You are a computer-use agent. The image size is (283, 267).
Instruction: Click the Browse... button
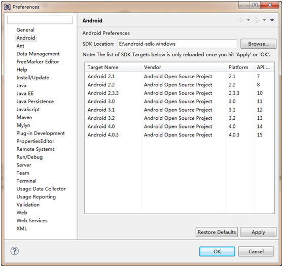pyautogui.click(x=258, y=44)
